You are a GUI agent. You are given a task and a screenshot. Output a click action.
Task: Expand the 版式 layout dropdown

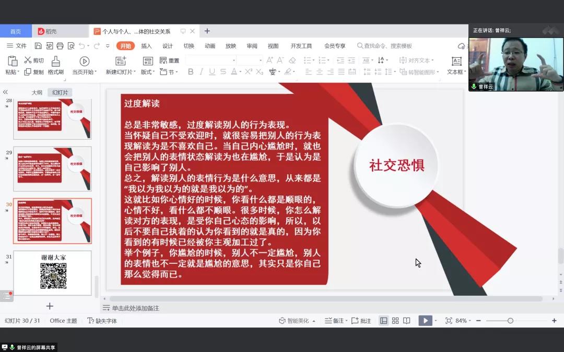[148, 72]
